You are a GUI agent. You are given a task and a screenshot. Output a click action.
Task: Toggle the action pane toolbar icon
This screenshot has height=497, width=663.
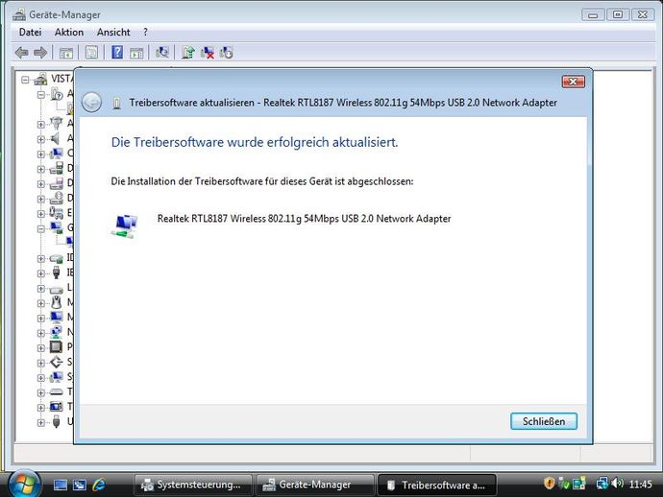coord(136,53)
